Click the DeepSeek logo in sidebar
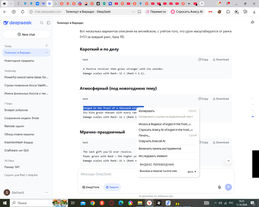 18,23
